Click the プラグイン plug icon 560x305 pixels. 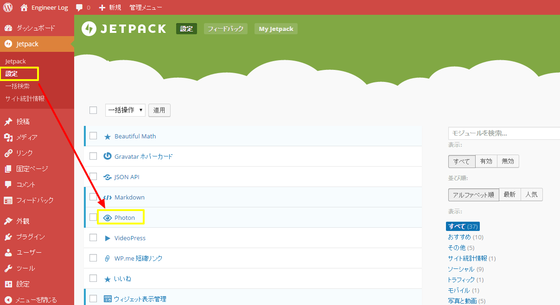tap(8, 237)
